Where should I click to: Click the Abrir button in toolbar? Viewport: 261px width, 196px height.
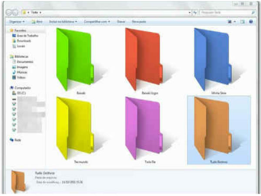tap(37, 21)
